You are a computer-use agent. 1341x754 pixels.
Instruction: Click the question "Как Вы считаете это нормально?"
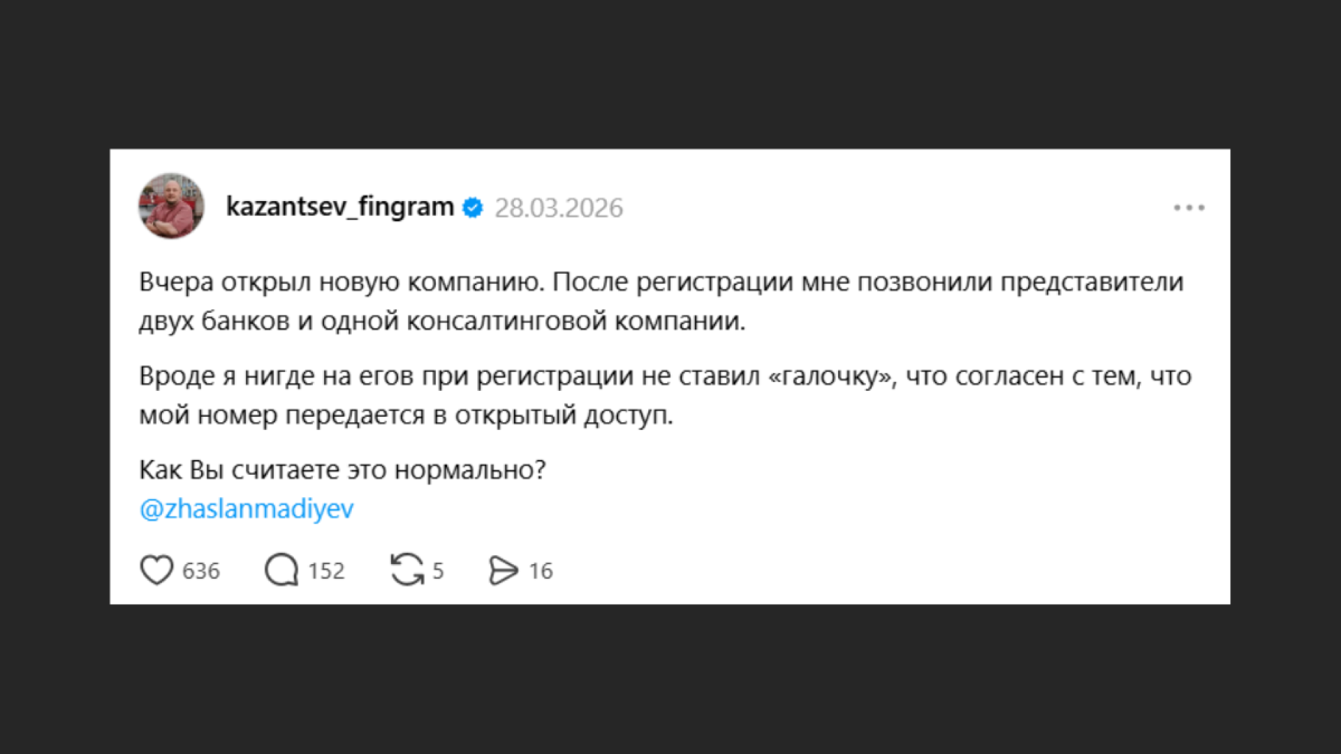point(342,470)
